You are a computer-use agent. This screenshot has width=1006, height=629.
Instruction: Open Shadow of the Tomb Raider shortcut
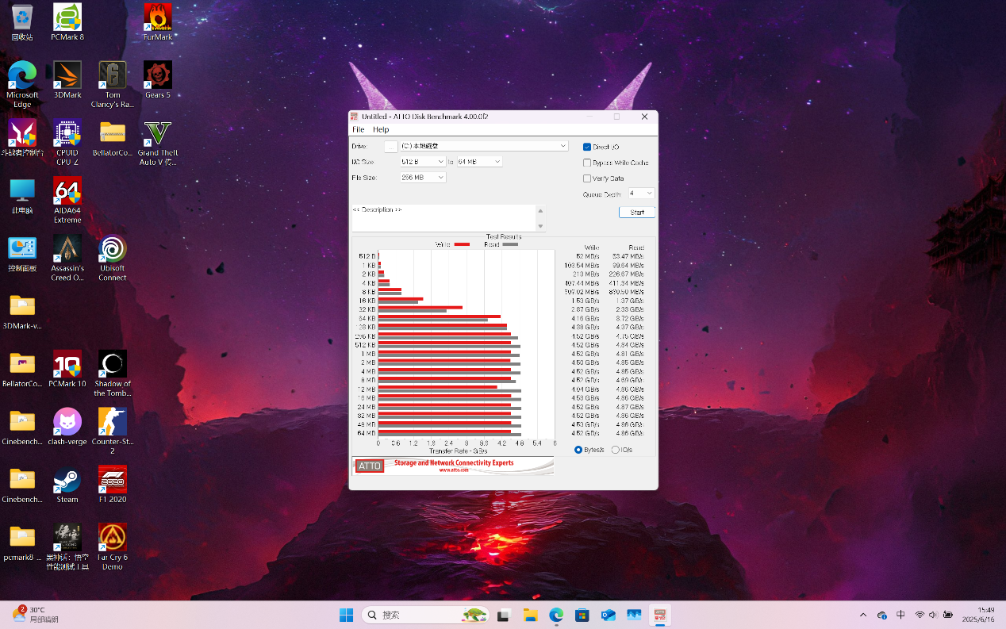(113, 374)
